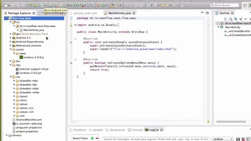Click Open Type folder icon
The height and width of the screenshot is (141, 251).
(112, 5)
